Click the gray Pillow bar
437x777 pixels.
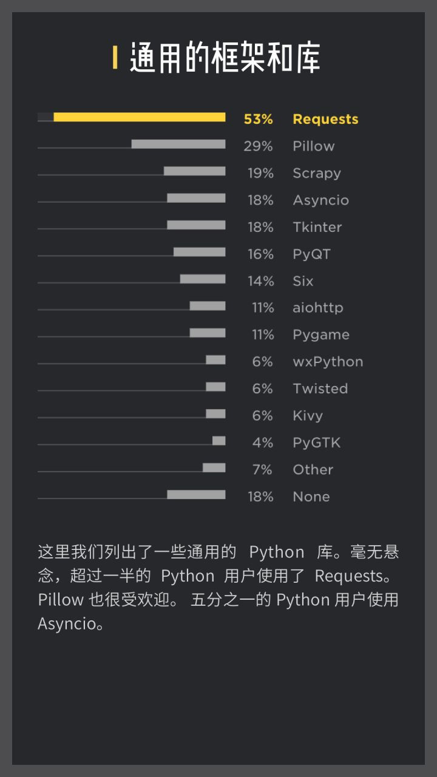pos(178,144)
